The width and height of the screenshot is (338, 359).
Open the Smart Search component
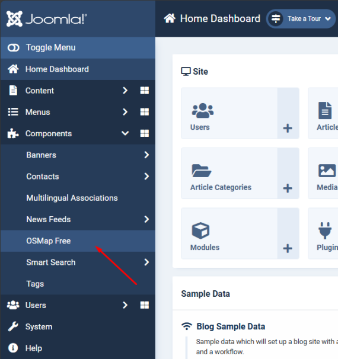pos(51,262)
